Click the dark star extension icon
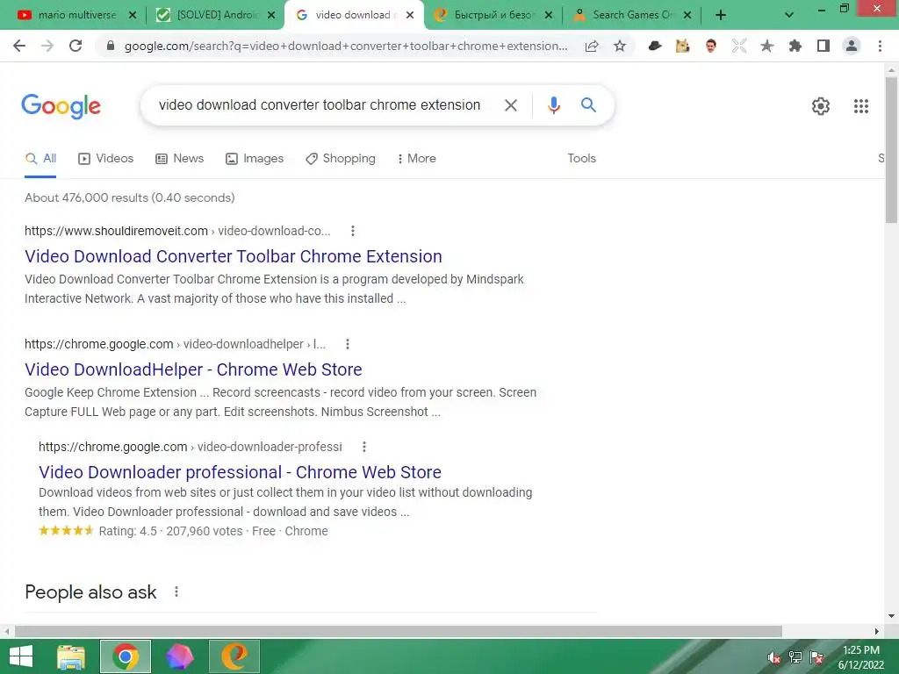Image resolution: width=899 pixels, height=674 pixels. tap(766, 46)
